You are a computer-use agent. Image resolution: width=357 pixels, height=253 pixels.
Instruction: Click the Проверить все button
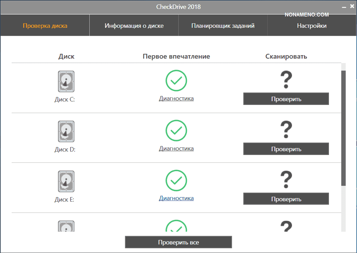[178, 242]
